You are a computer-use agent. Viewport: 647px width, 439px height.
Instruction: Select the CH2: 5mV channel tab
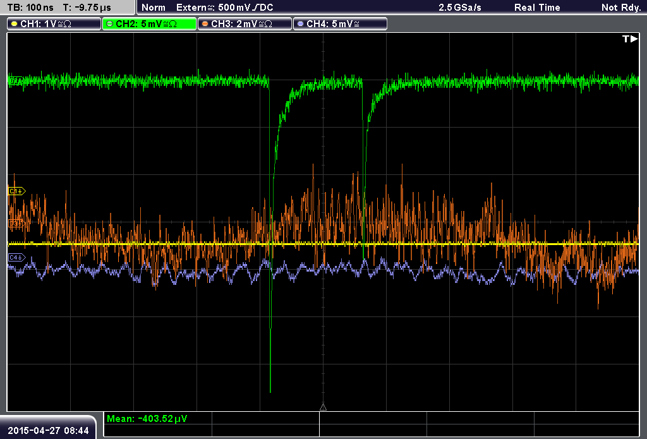click(149, 24)
